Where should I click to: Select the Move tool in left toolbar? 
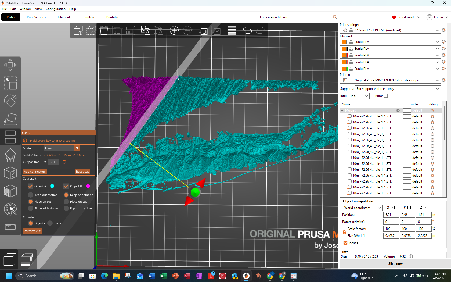click(x=10, y=65)
